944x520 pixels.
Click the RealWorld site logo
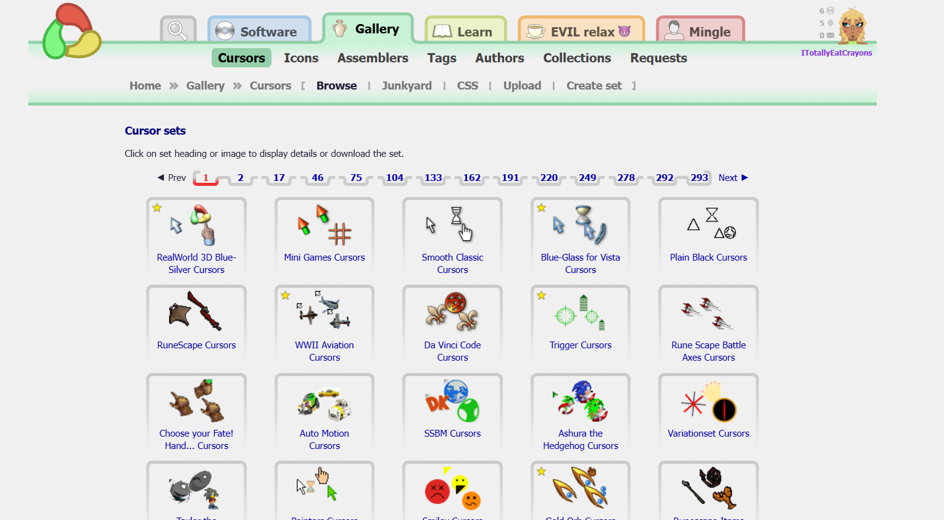pos(72,31)
